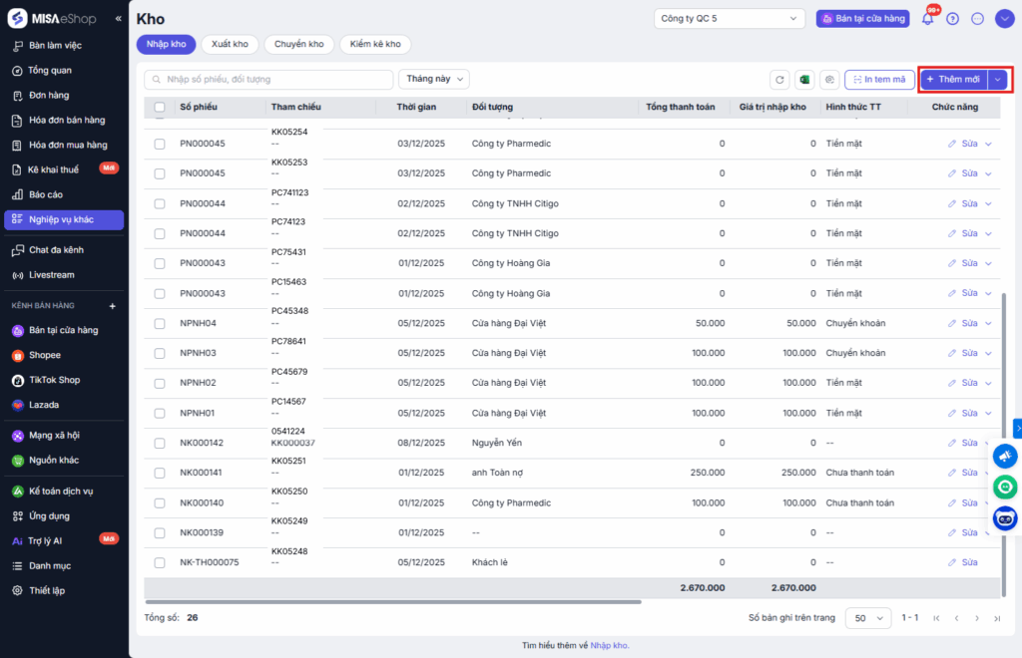Export the list with the Excel icon
Viewport: 1022px width, 658px height.
(x=804, y=80)
